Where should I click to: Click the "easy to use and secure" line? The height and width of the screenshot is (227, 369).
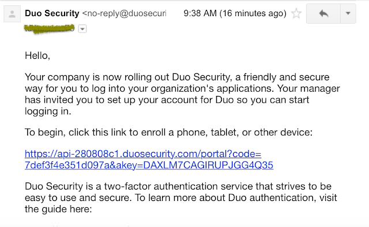[181, 198]
